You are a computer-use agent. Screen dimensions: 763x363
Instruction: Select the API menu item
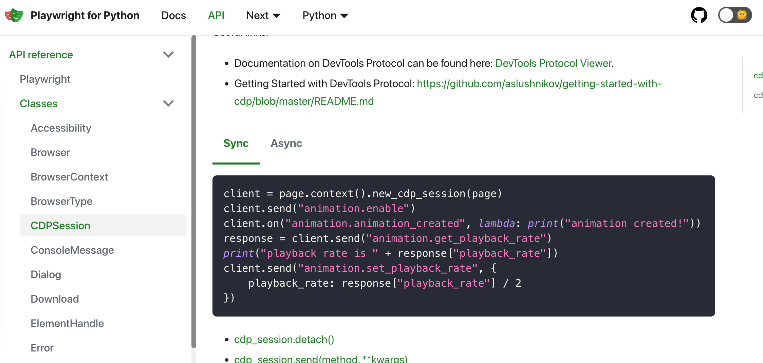(x=216, y=15)
